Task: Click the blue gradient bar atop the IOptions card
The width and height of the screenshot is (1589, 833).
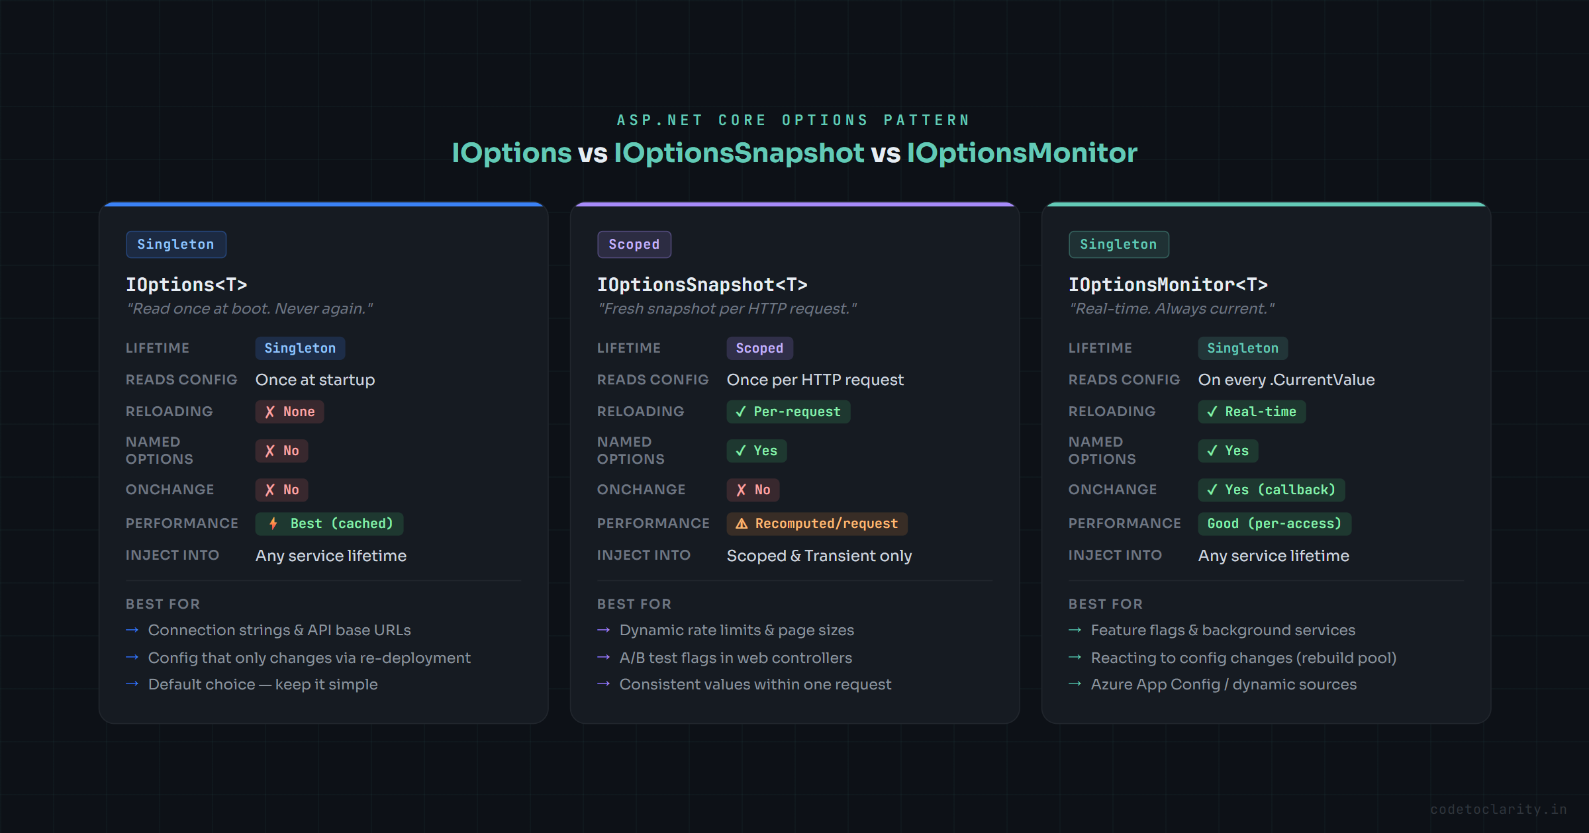Action: 322,204
